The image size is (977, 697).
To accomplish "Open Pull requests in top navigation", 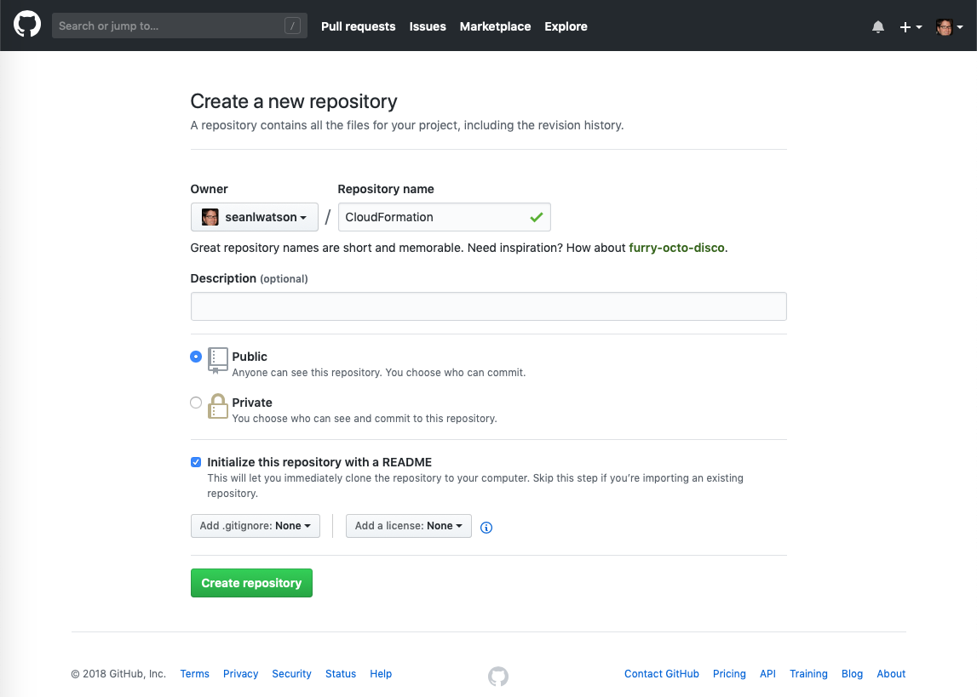I will [x=359, y=26].
